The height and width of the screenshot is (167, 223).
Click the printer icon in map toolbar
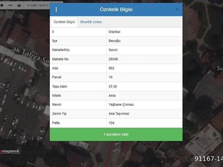[x=19, y=6]
